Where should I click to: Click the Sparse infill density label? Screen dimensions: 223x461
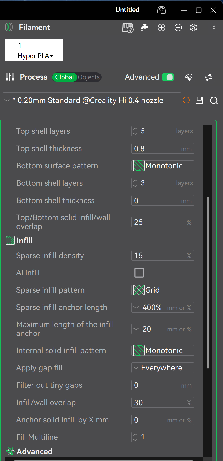click(x=50, y=256)
